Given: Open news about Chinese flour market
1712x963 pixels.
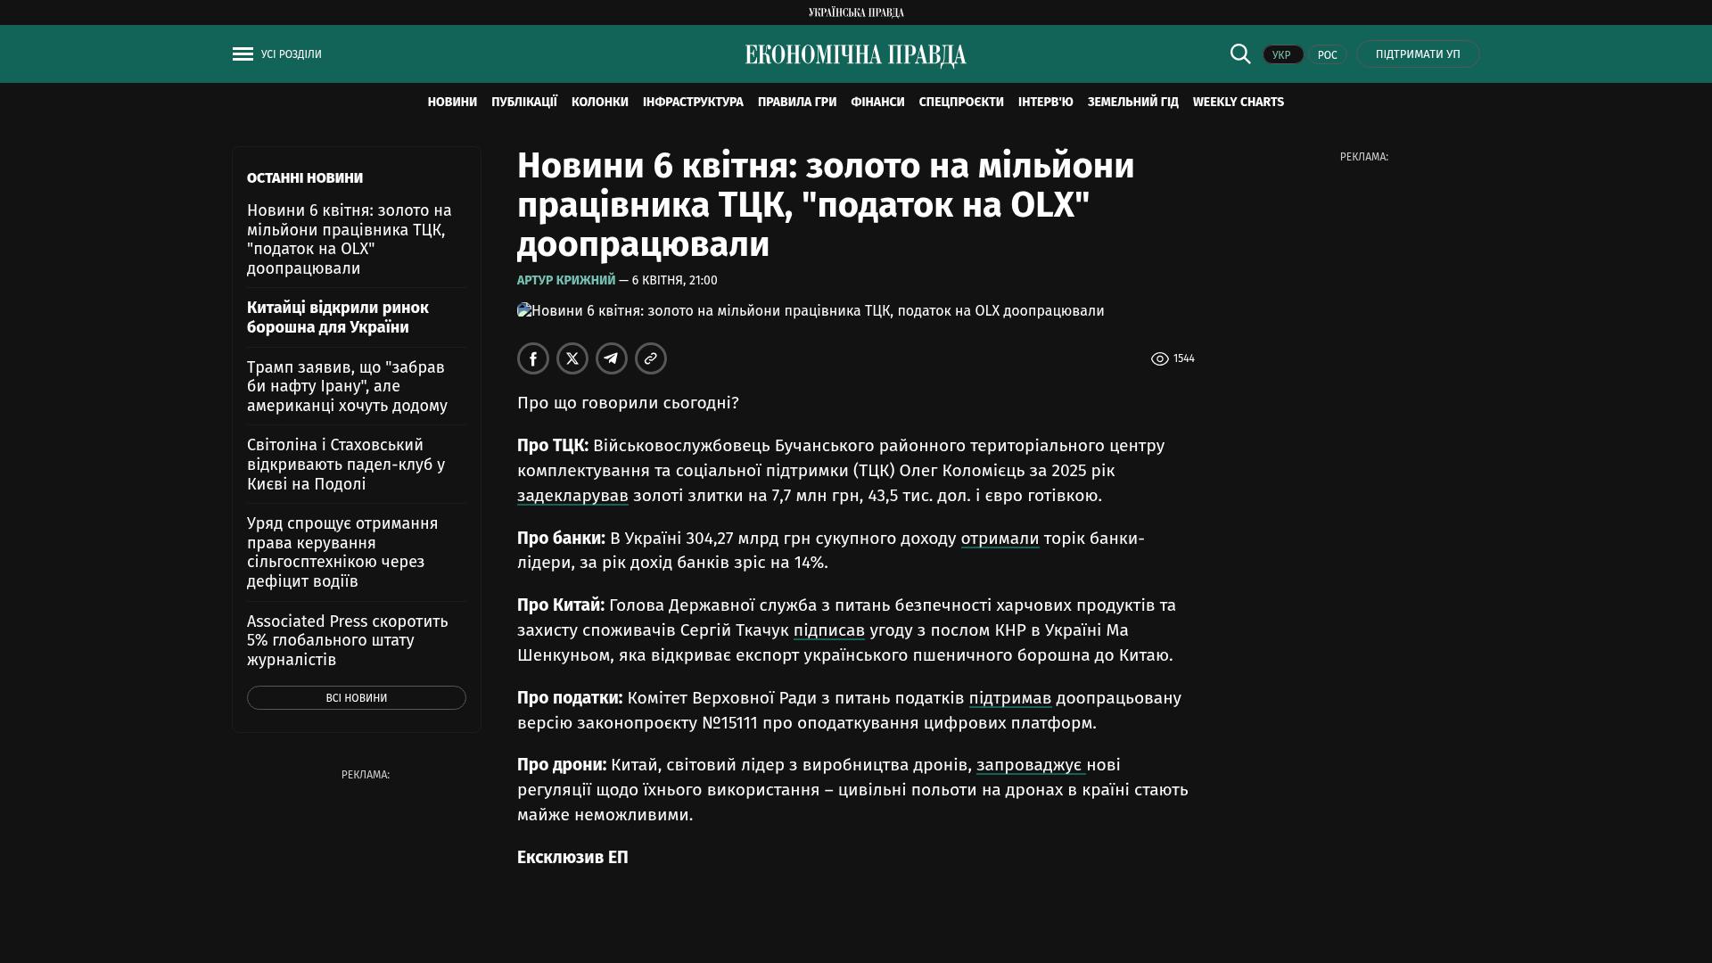Looking at the screenshot, I should tap(338, 317).
